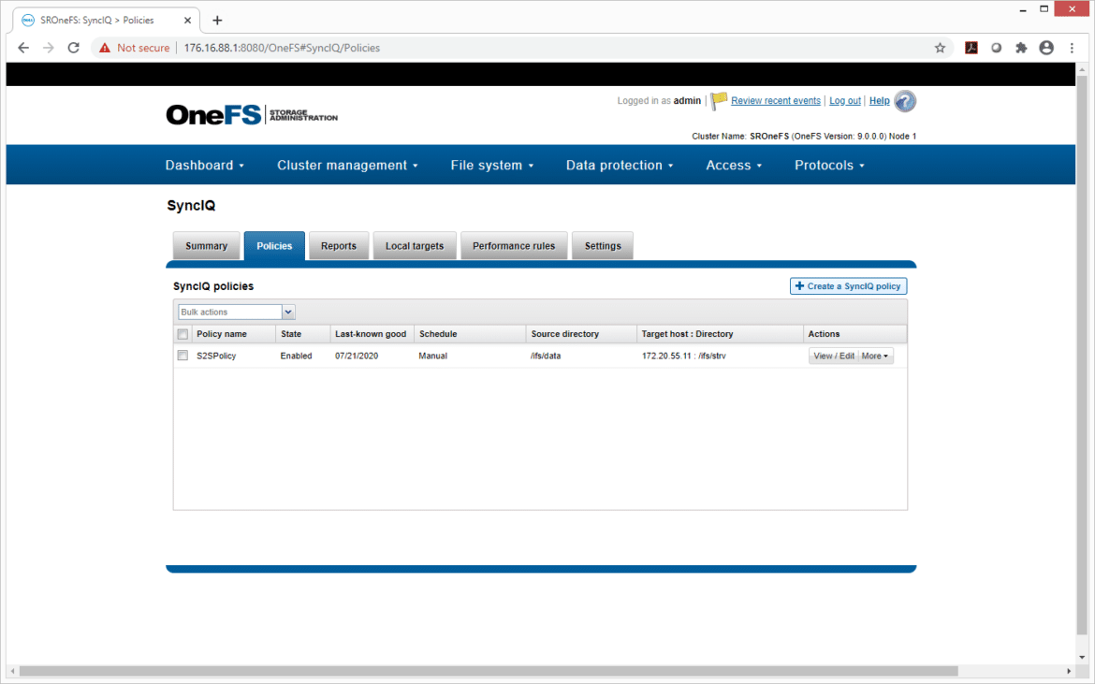Open Review recent events link
1095x684 pixels.
pos(776,100)
